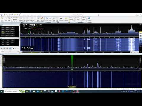Screen dimensions: 142x106
Task: Select the radio option under the second Enable
Action: coord(81,21)
